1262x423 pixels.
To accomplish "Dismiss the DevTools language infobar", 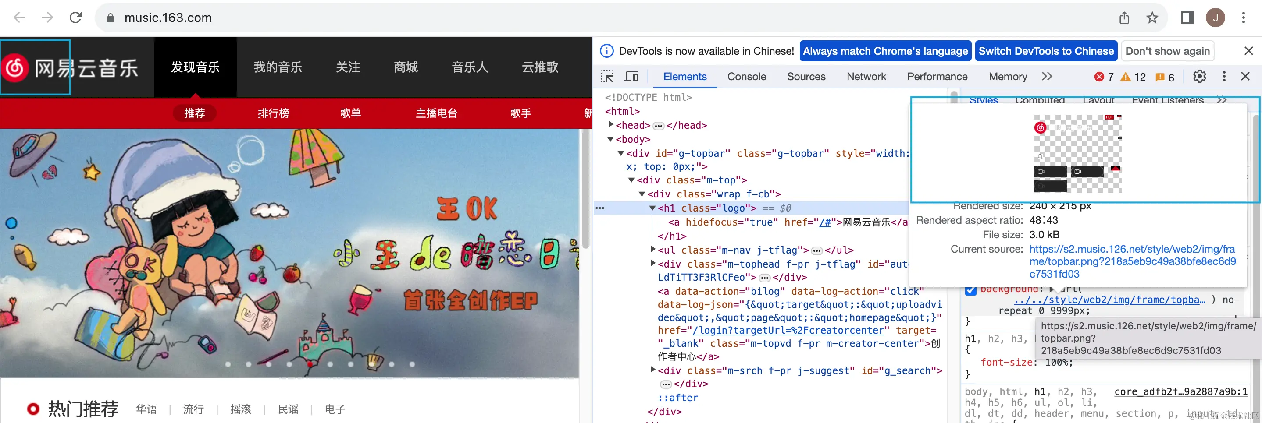I will tap(1249, 51).
